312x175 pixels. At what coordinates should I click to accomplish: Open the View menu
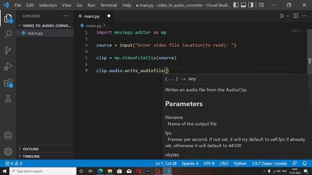66,5
